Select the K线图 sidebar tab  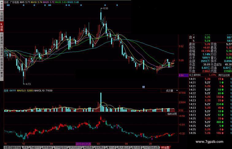2,27
